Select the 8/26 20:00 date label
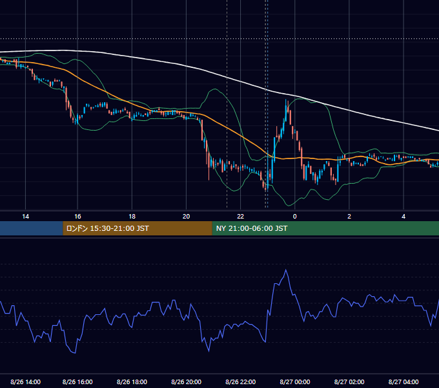 pos(186,382)
